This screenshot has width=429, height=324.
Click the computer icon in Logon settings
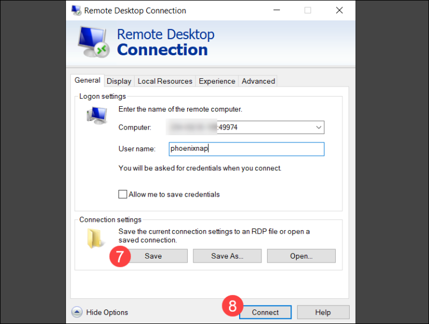point(96,116)
